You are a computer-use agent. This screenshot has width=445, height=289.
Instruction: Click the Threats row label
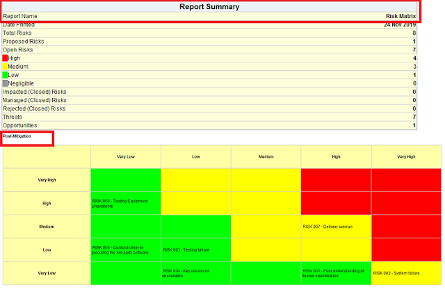(13, 117)
